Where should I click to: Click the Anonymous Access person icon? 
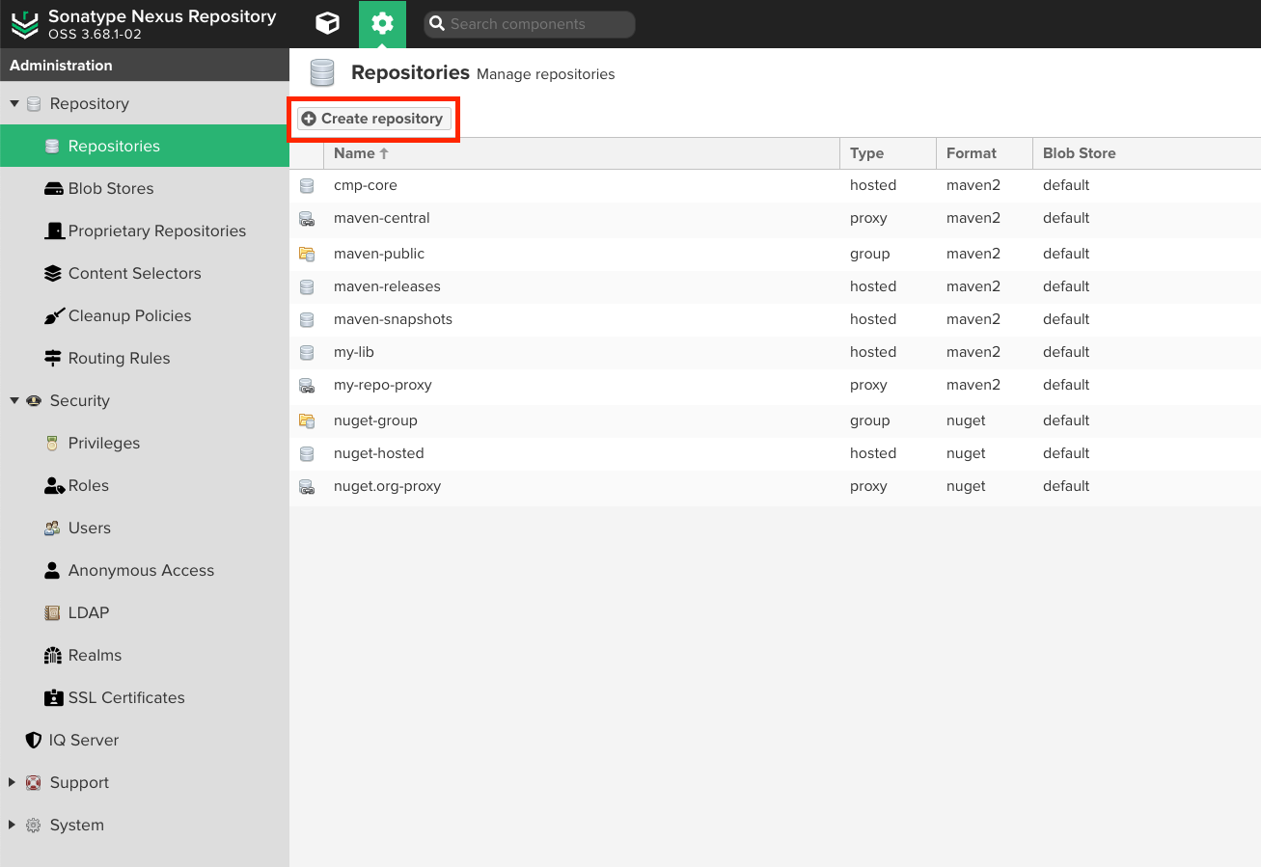pyautogui.click(x=53, y=571)
